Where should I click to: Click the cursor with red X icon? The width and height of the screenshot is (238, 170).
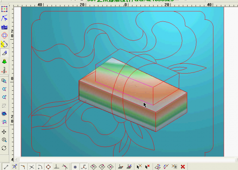coord(148,167)
